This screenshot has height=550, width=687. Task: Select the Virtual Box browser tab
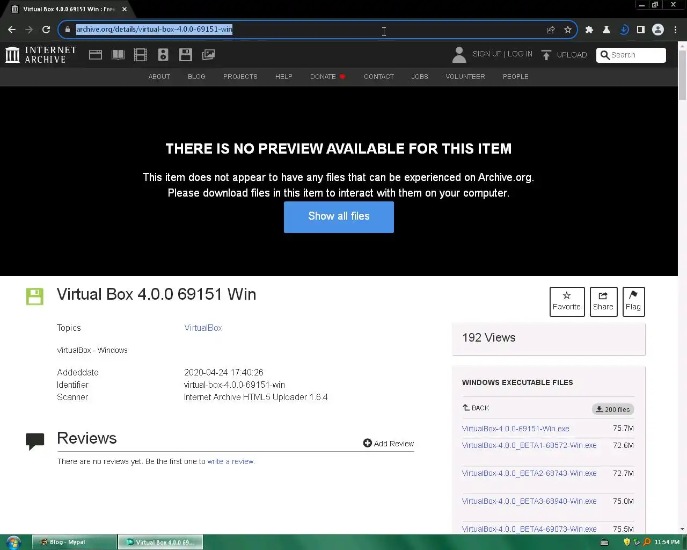[x=69, y=9]
